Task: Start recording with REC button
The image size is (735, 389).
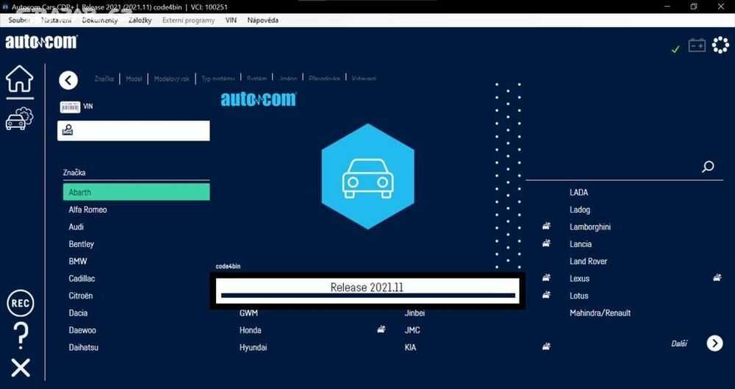Action: pos(20,303)
